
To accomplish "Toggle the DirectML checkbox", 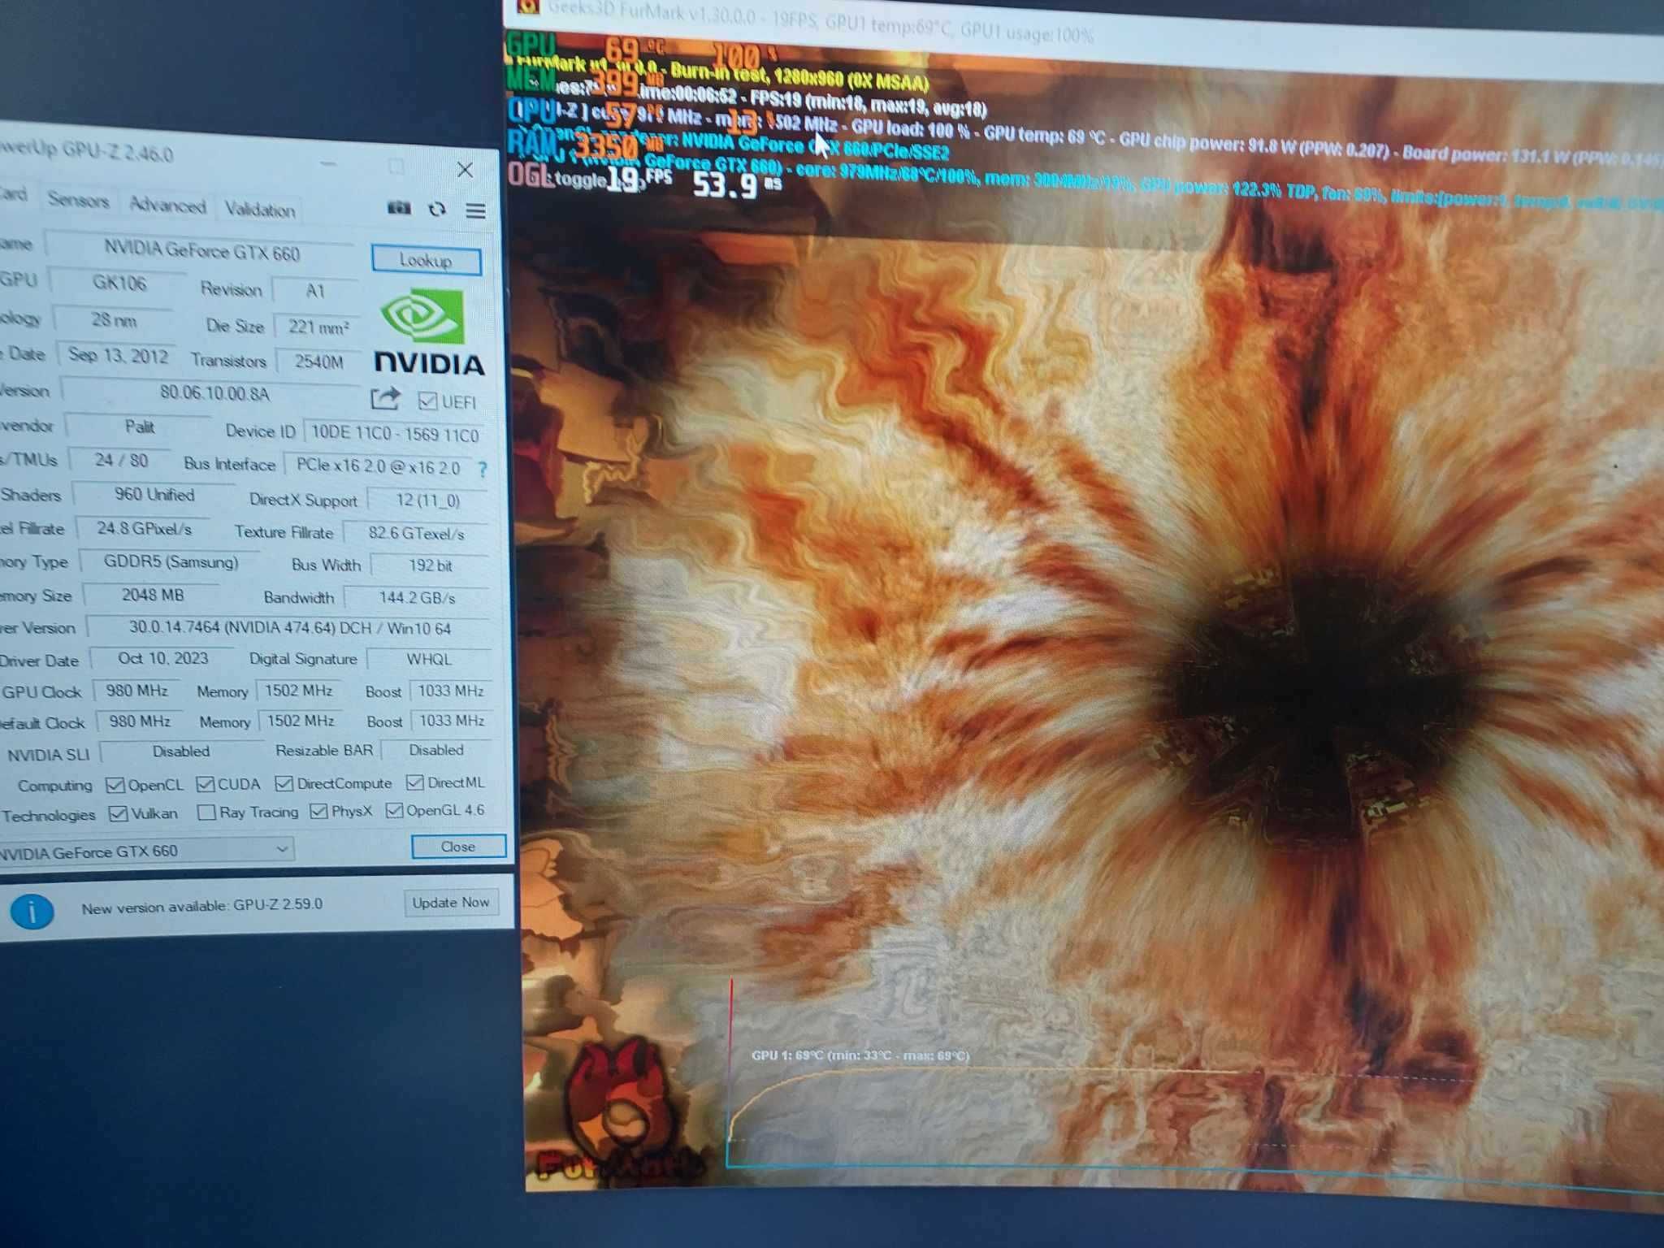I will (x=414, y=782).
